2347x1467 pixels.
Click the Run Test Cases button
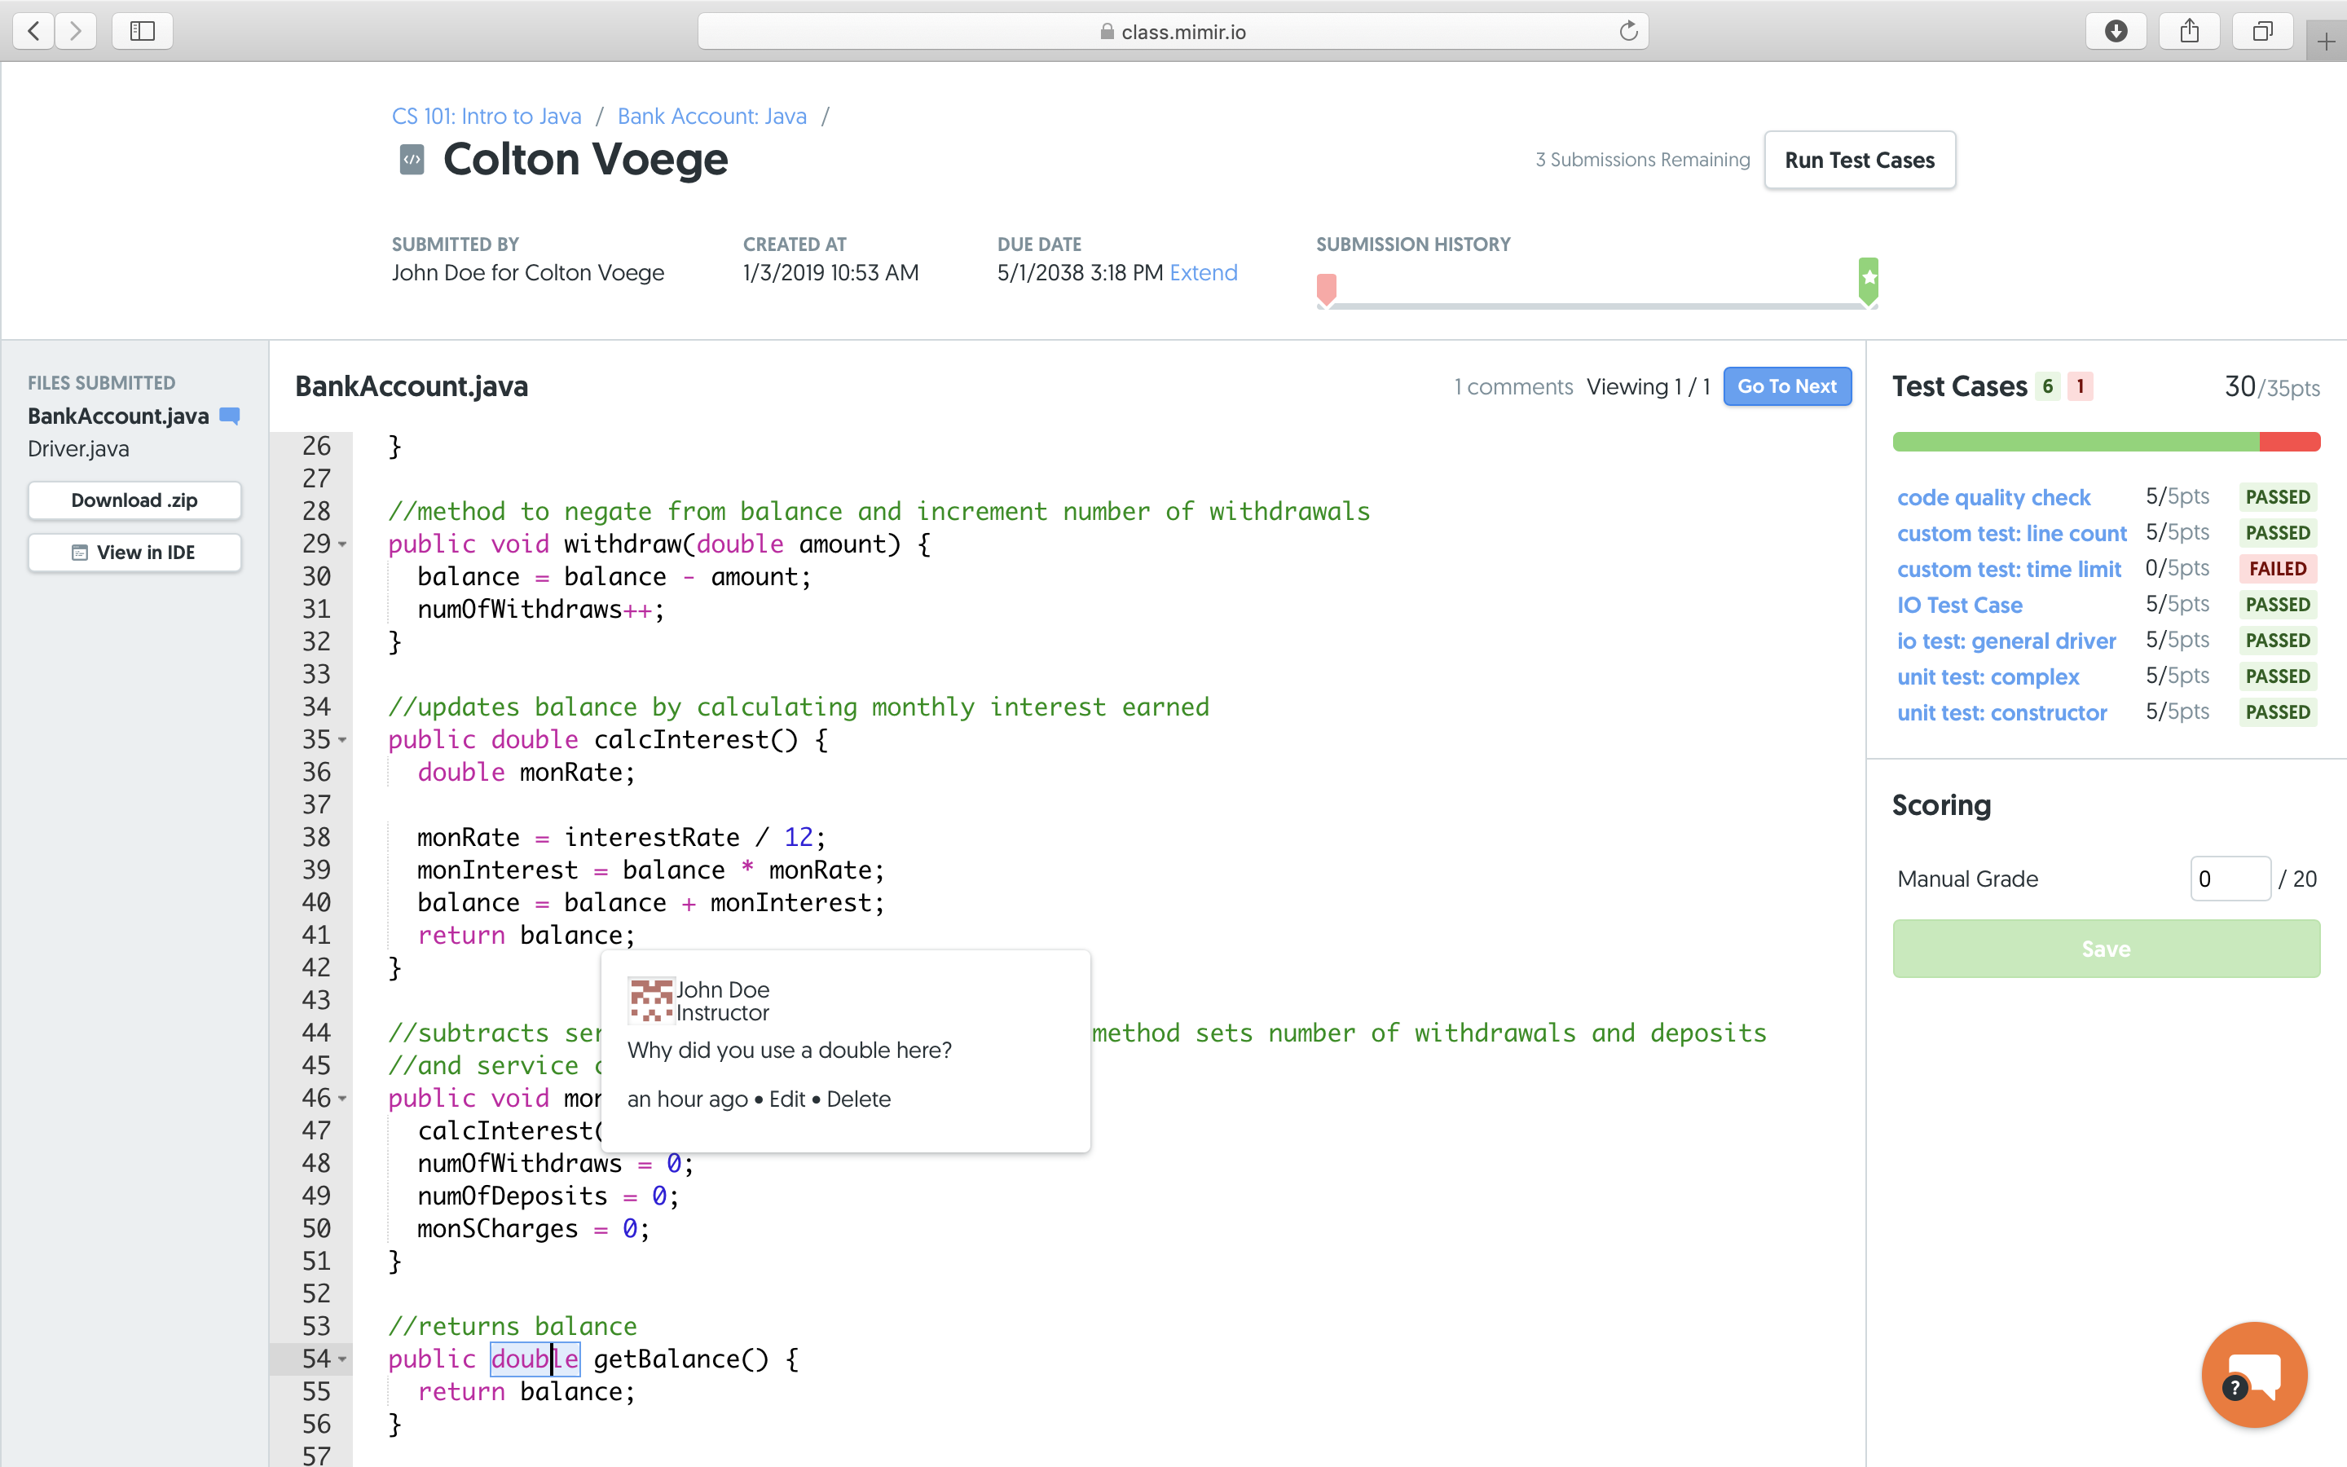[1859, 159]
